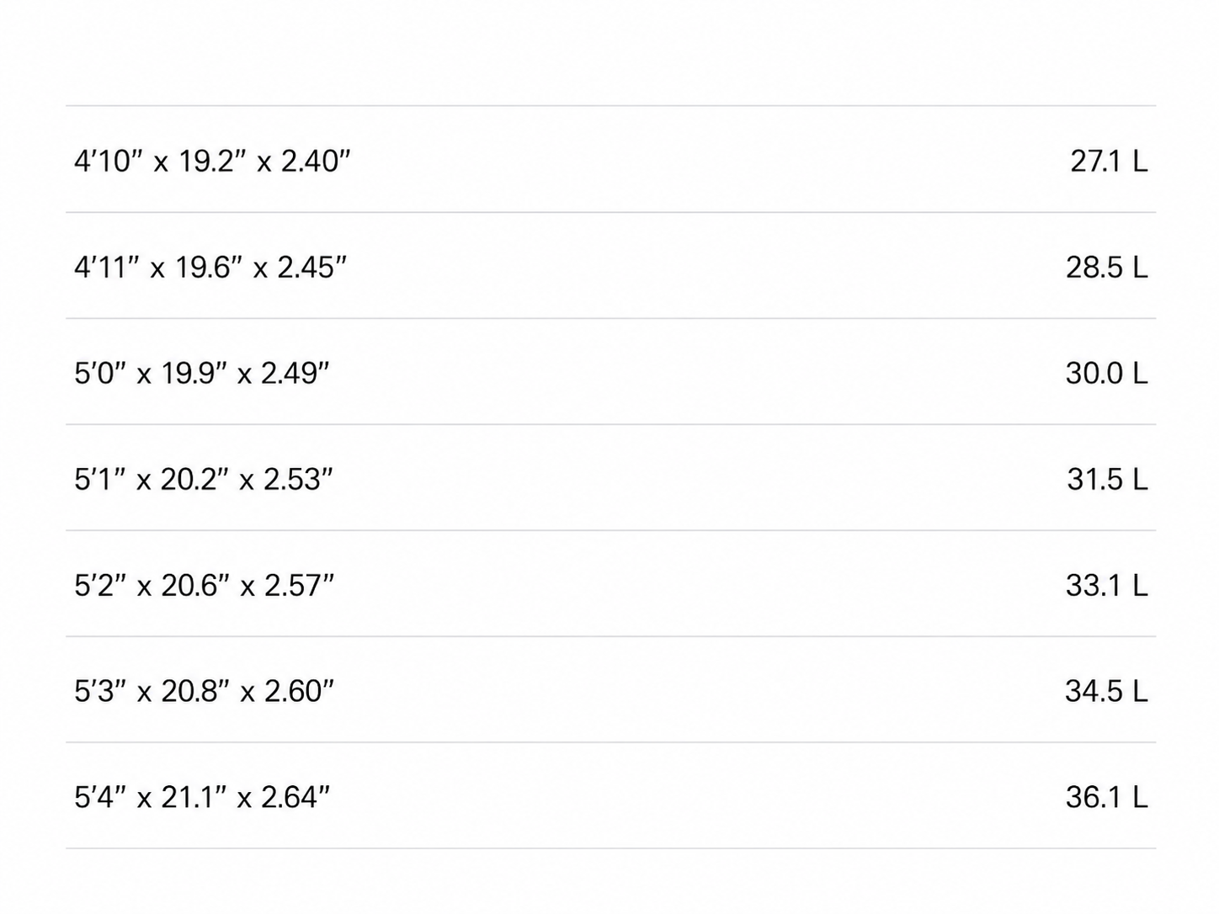
Task: Click the 2.40" thickness in first row
Action: 316,160
